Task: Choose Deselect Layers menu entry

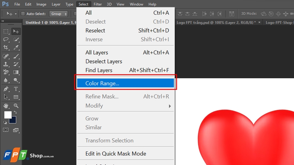Action: coord(126,61)
